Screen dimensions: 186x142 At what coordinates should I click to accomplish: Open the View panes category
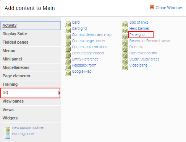[31, 101]
